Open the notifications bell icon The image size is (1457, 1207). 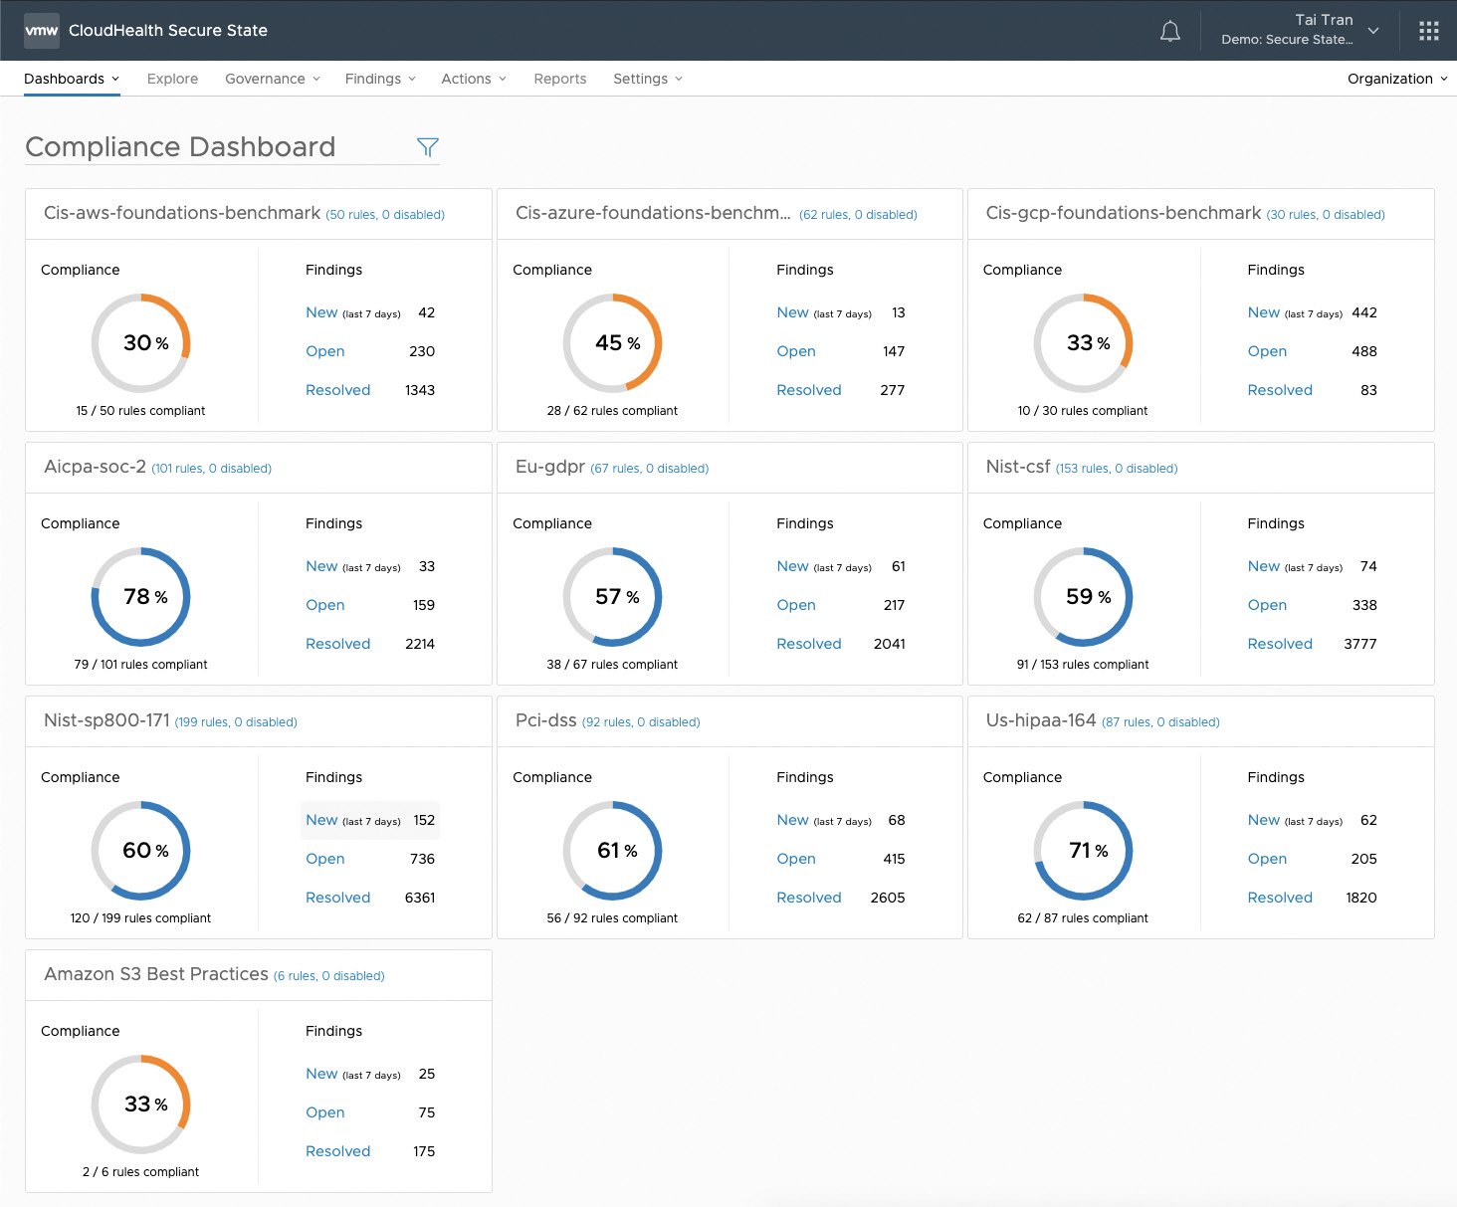click(1170, 31)
